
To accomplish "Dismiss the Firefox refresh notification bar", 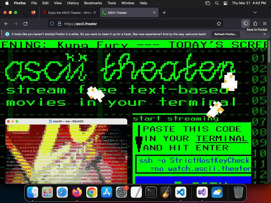I will (265, 34).
